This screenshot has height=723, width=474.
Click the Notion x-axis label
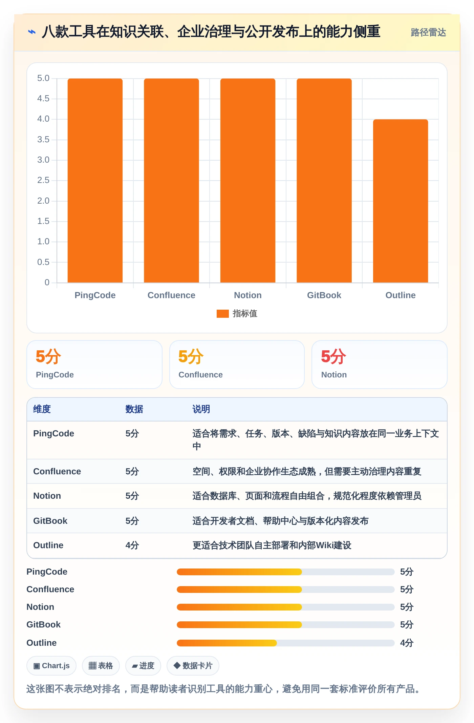(248, 295)
